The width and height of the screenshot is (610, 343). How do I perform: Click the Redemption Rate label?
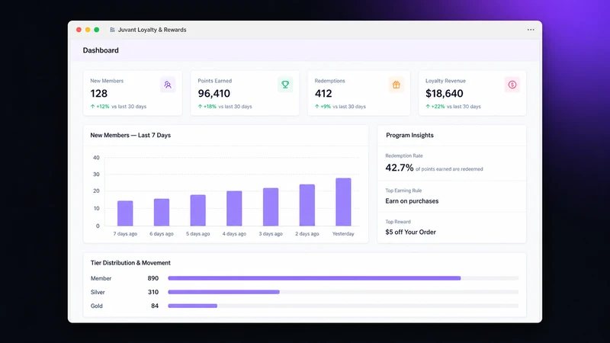404,155
